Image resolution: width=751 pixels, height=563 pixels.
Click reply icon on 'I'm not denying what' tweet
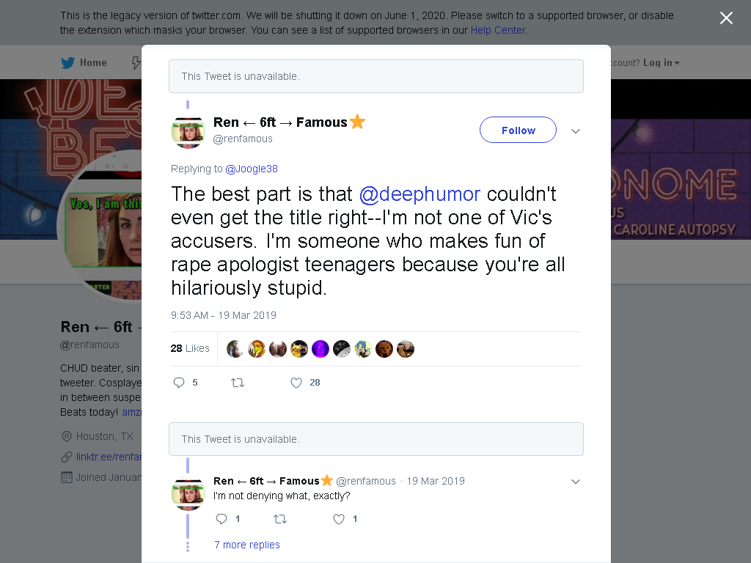click(x=221, y=519)
